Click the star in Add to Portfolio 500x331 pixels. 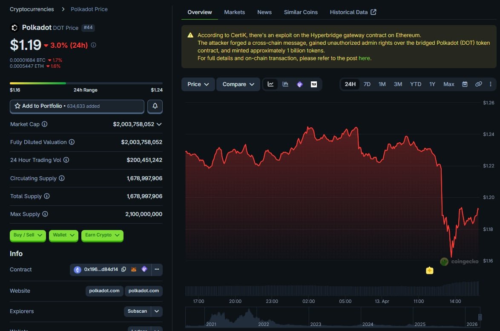17,106
